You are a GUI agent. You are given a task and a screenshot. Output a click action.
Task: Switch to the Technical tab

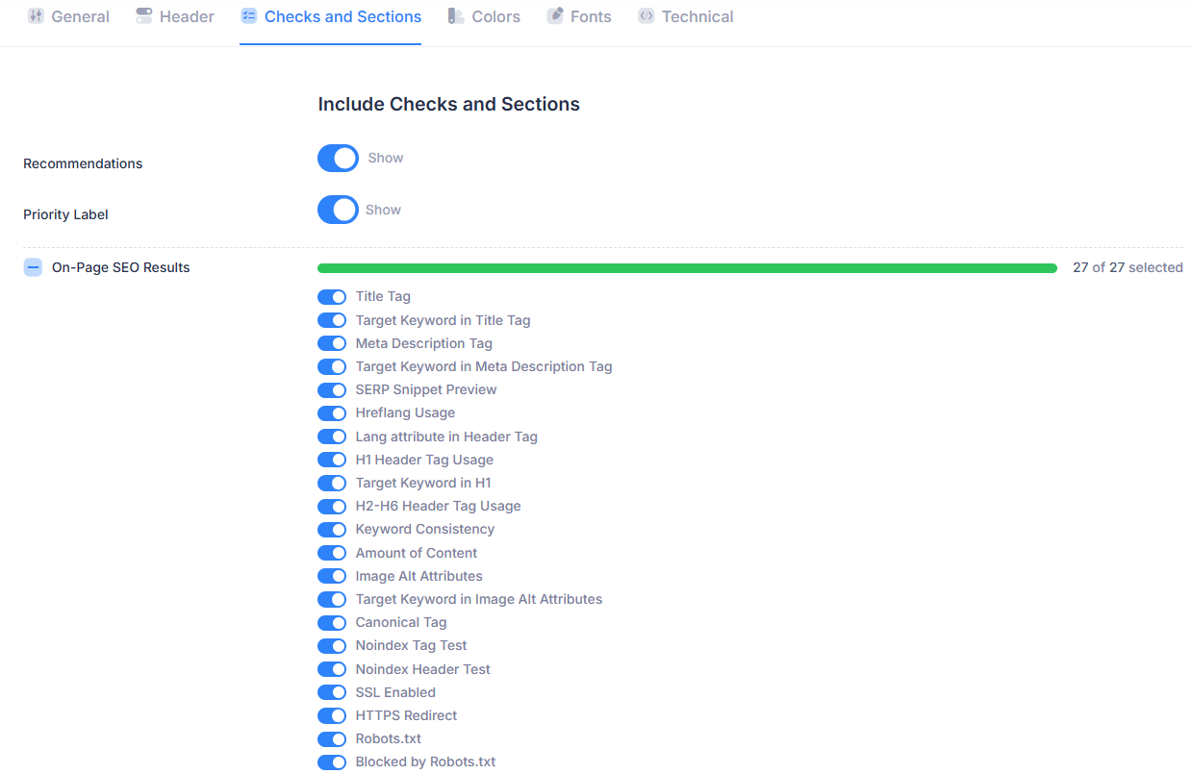pos(697,16)
